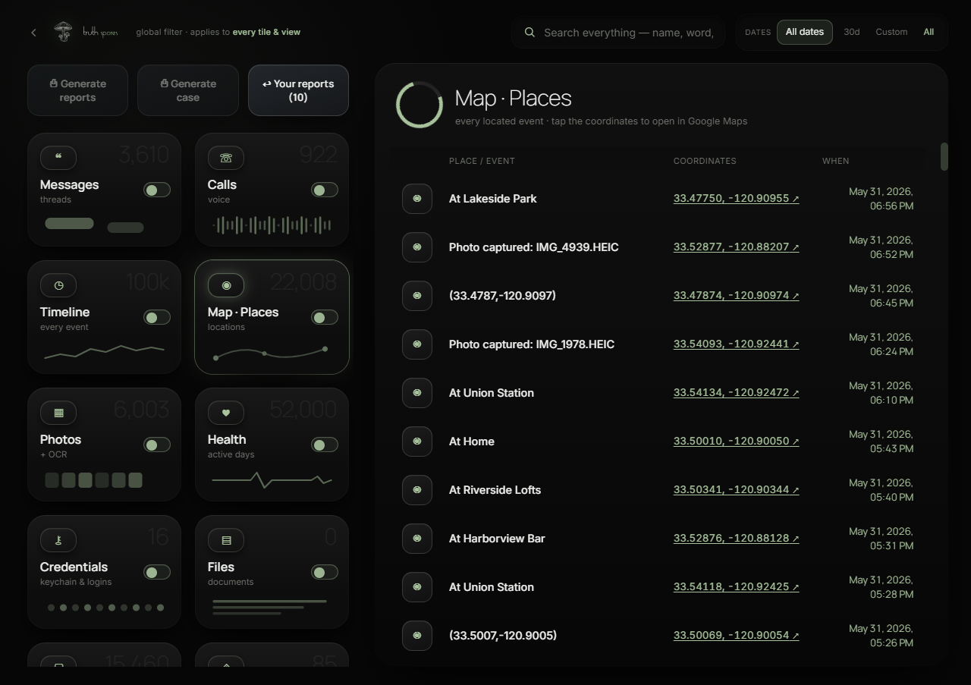Open the truth spore mushroom logo
Image resolution: width=971 pixels, height=685 pixels.
62,32
